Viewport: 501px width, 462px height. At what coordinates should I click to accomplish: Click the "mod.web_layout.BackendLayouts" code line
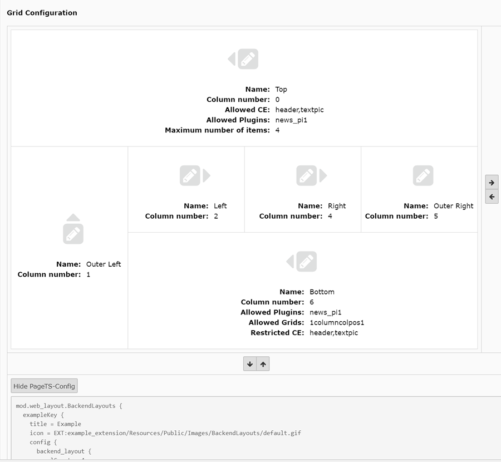69,406
